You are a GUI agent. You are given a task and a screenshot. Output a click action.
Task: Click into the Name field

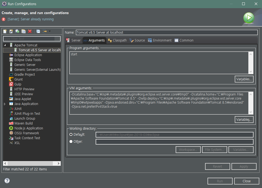[x=167, y=33]
